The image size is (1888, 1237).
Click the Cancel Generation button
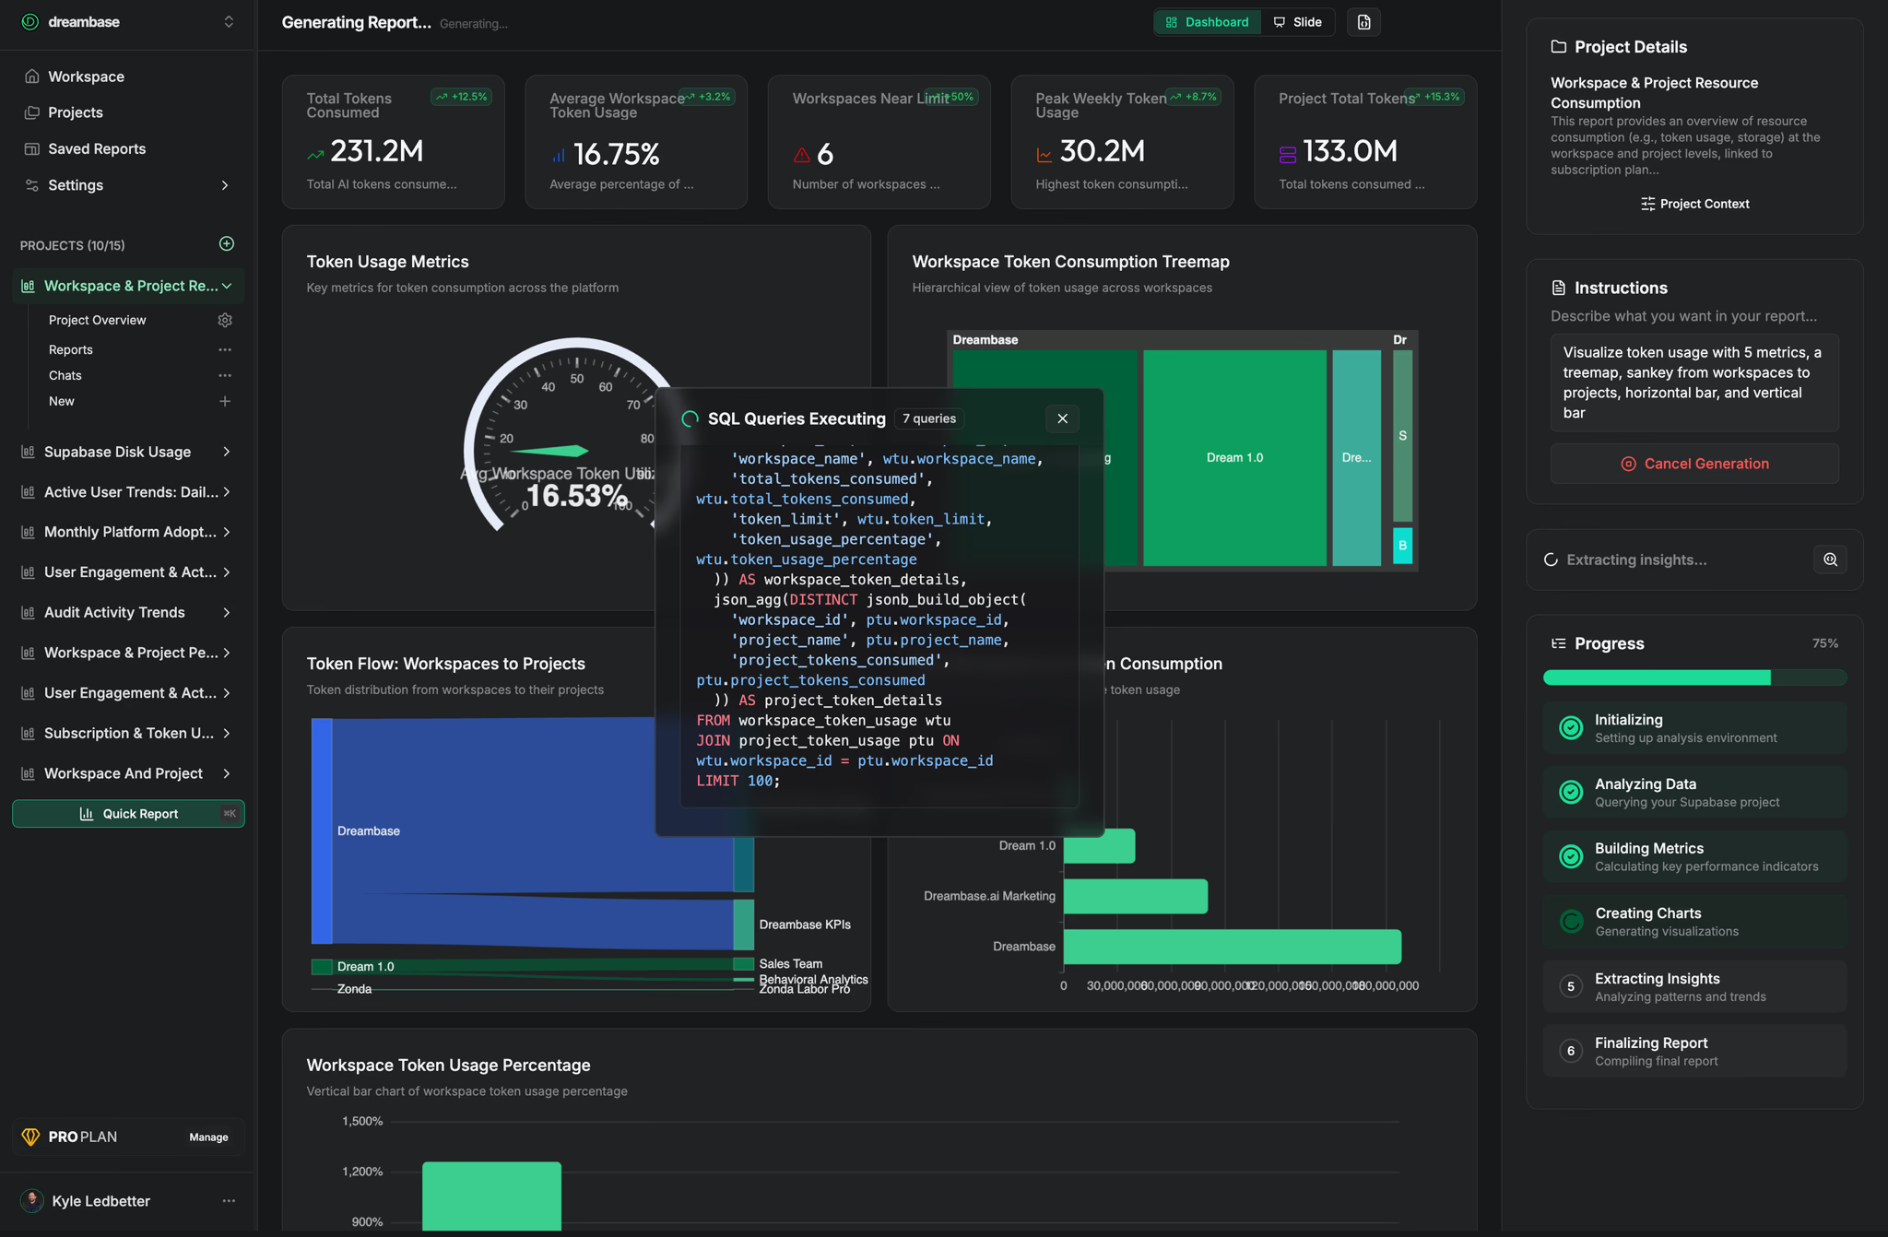[x=1694, y=464]
